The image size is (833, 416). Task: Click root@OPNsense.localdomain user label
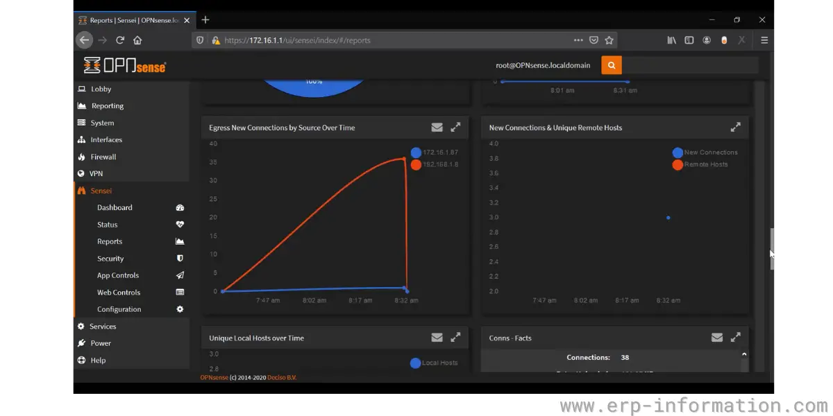[x=543, y=65]
